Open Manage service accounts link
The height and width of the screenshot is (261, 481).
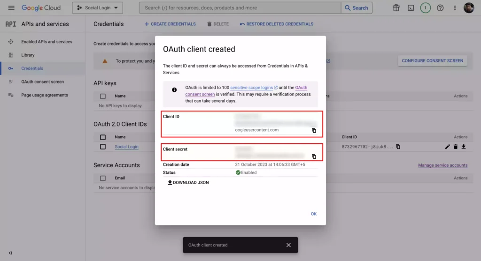[442, 165]
